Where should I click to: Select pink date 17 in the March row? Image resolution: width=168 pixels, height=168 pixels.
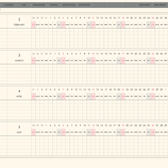tap(123, 54)
